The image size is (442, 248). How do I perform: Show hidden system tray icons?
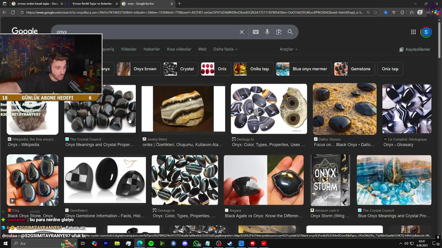tap(401, 244)
